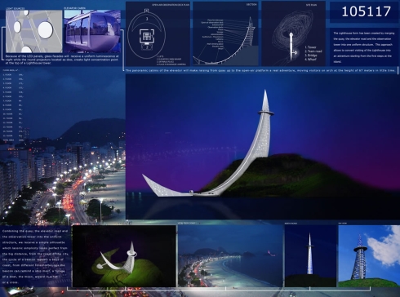Image resolution: width=400 pixels, height=297 pixels.
Task: Select the floor area table list
Action: (x=13, y=105)
